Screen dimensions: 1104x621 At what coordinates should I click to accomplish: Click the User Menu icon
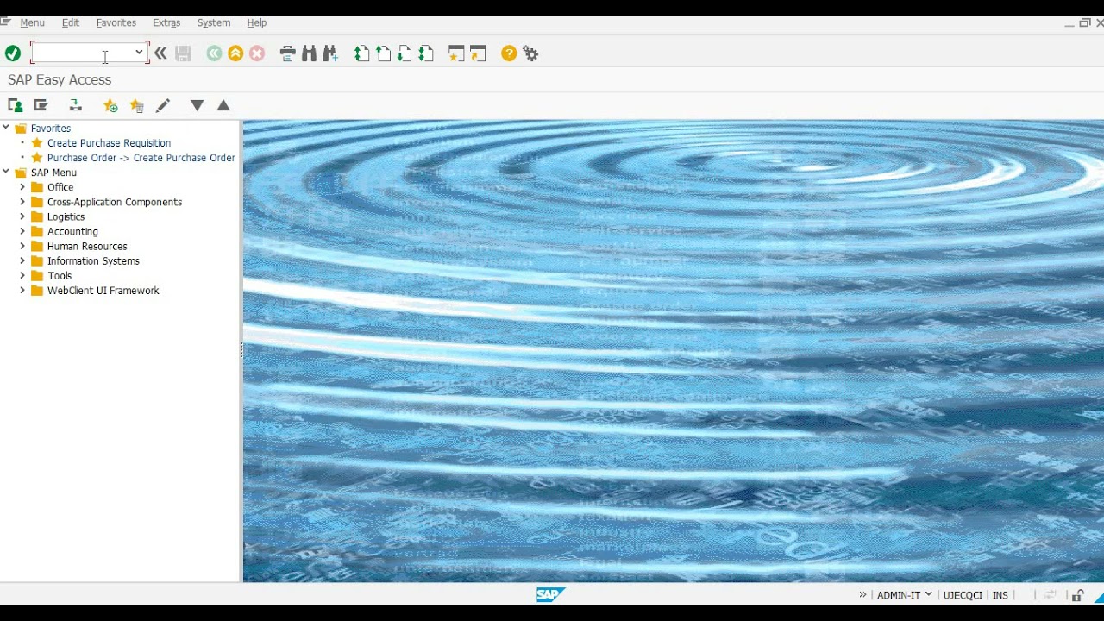click(15, 105)
